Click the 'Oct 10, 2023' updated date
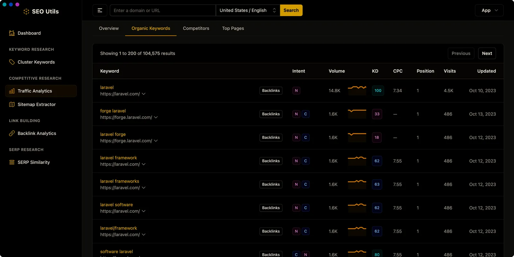 (x=483, y=91)
